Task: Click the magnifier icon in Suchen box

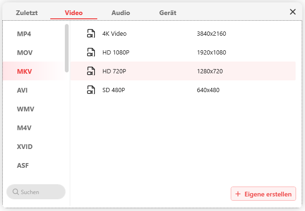Action: pos(16,192)
